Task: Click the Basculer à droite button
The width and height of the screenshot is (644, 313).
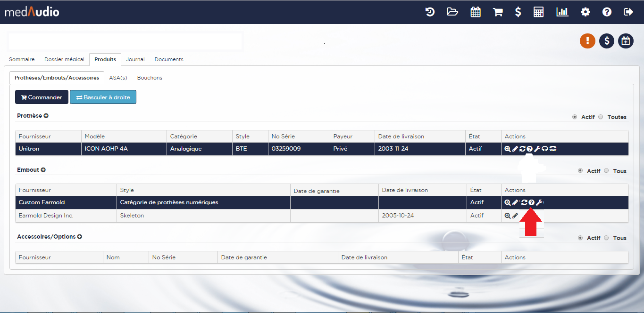Action: coord(103,97)
